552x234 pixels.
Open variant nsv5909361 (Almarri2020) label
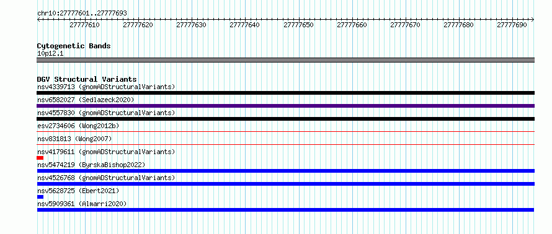tap(82, 204)
